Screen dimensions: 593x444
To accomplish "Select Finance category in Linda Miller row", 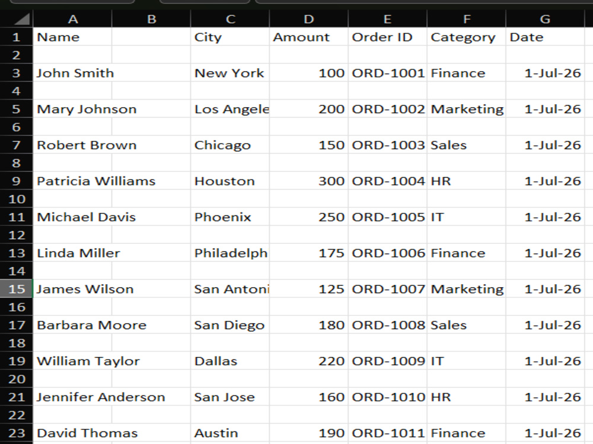I will (x=466, y=253).
